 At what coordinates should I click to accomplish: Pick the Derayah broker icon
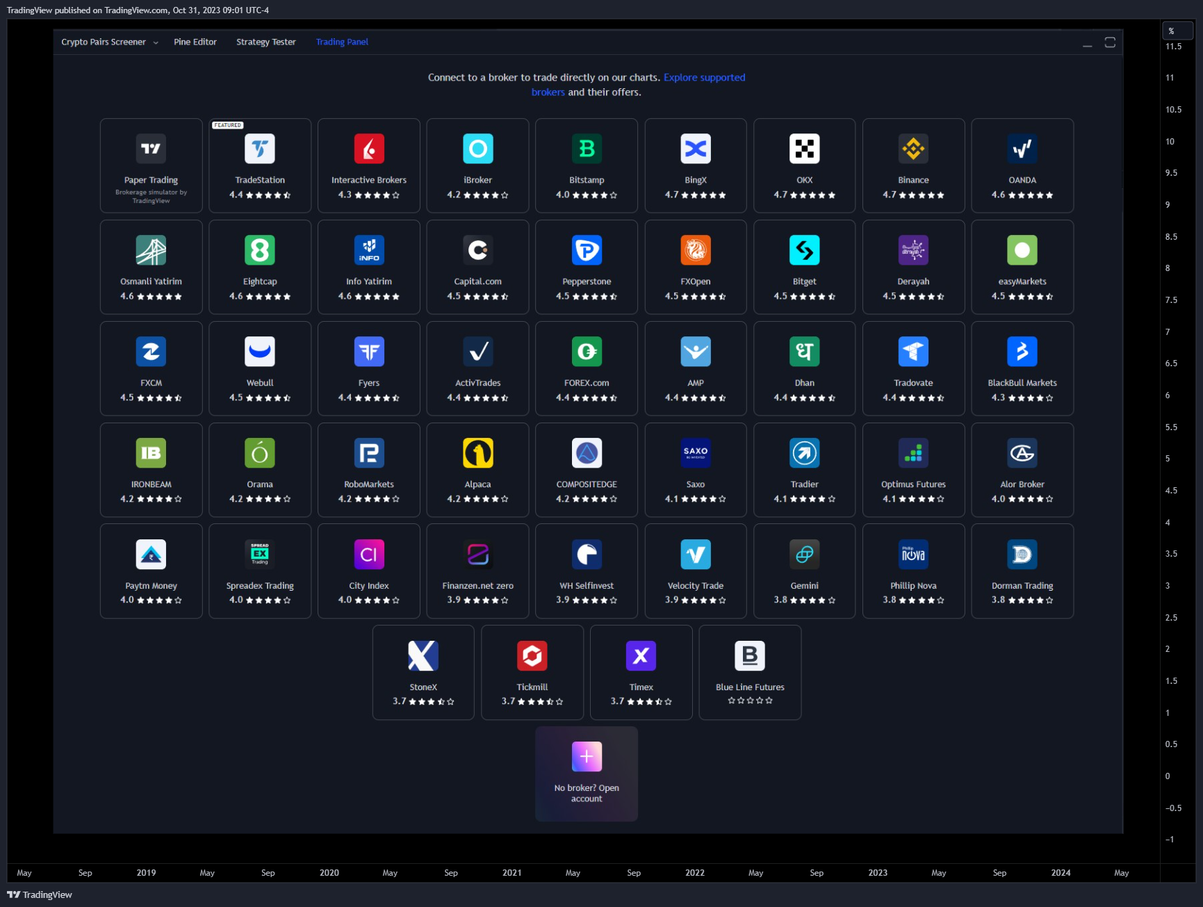tap(913, 250)
